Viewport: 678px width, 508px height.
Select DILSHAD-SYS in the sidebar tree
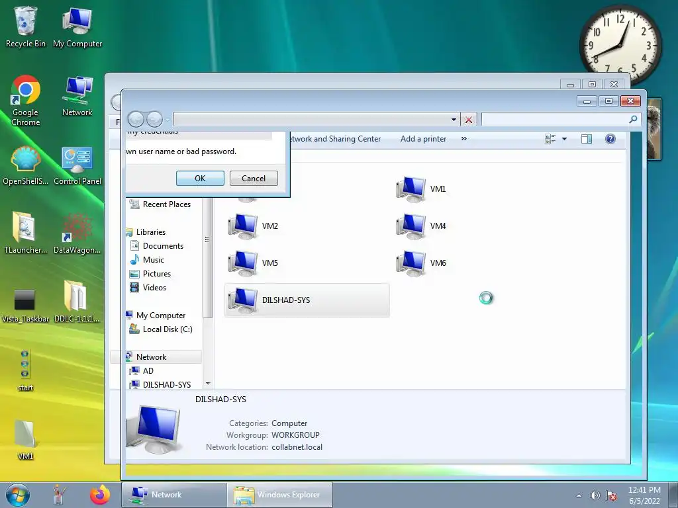160,384
